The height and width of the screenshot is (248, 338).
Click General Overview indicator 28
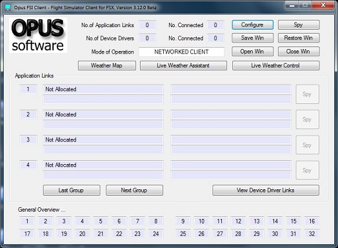[238, 234]
